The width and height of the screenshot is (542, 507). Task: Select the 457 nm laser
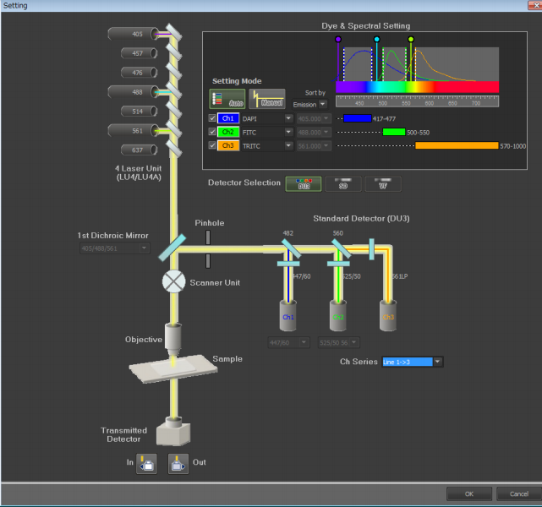(x=140, y=53)
